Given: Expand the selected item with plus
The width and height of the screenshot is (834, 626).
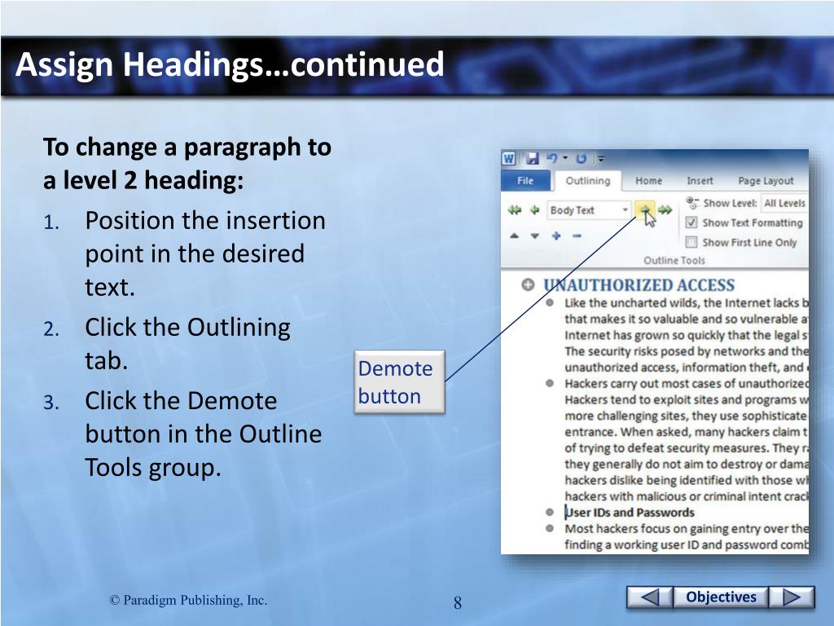Looking at the screenshot, I should (556, 236).
